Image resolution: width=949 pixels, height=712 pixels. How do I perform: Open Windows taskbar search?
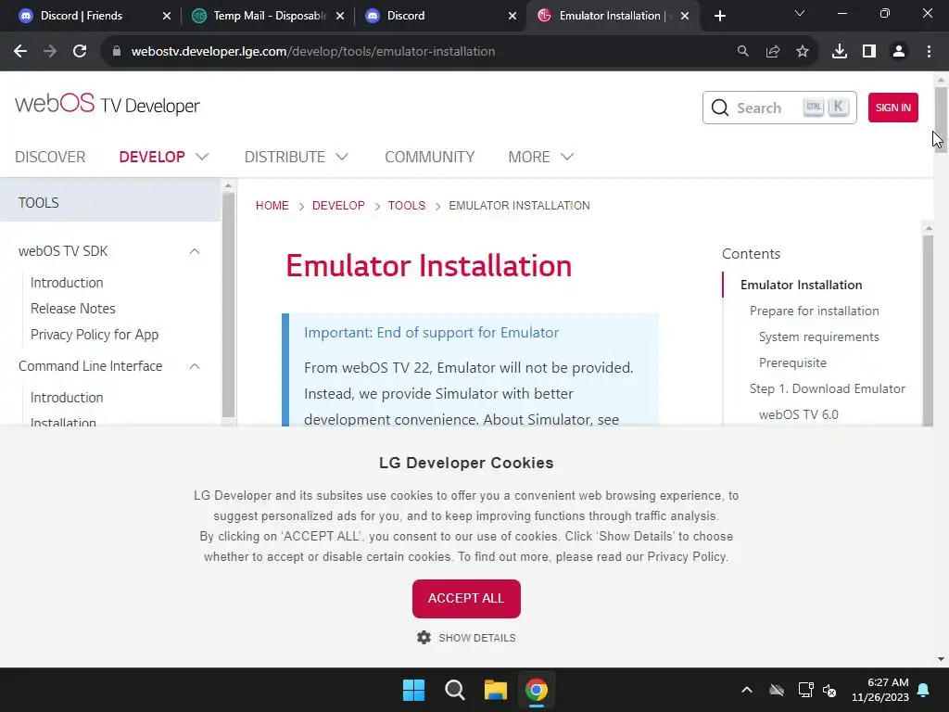pyautogui.click(x=454, y=690)
